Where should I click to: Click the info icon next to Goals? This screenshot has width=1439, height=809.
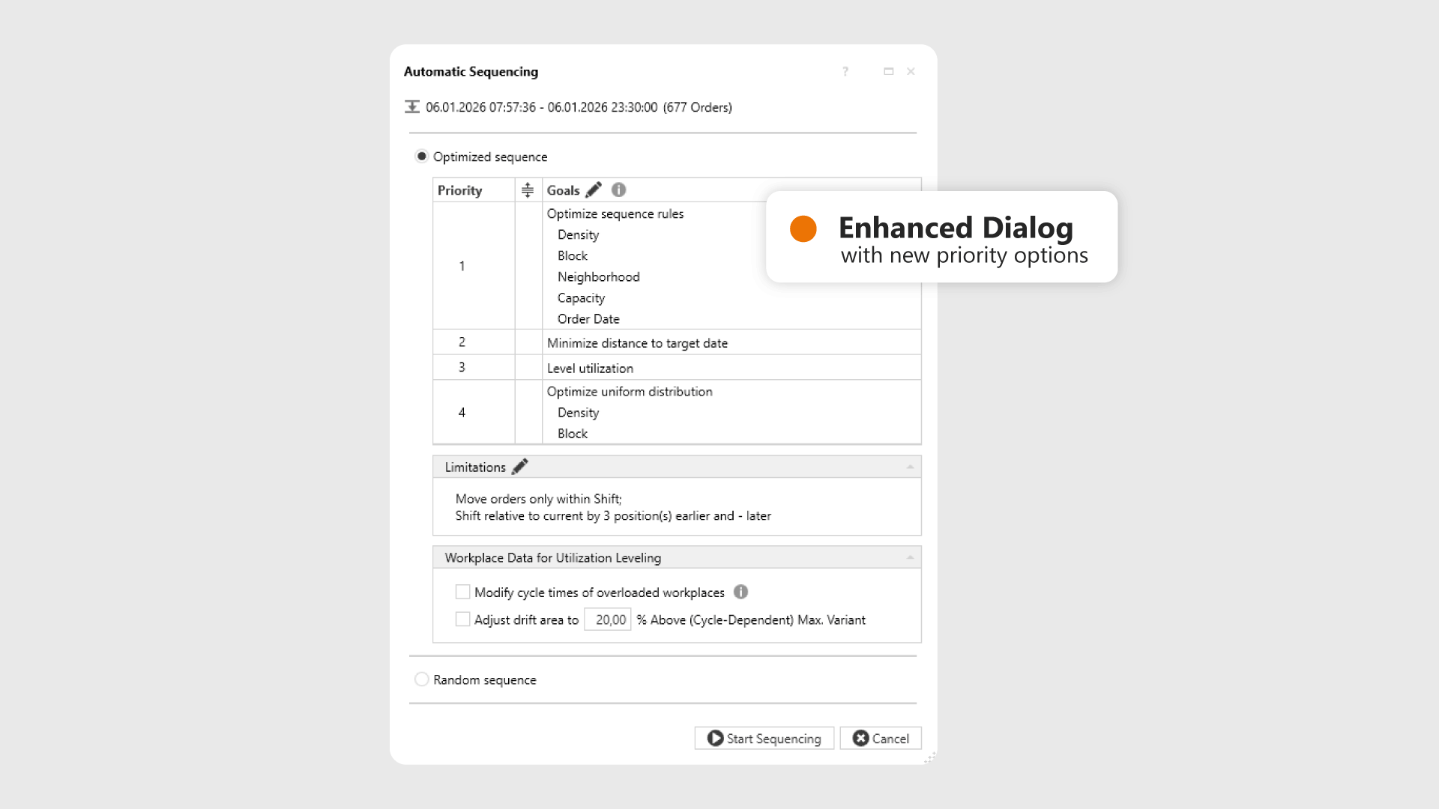point(618,190)
